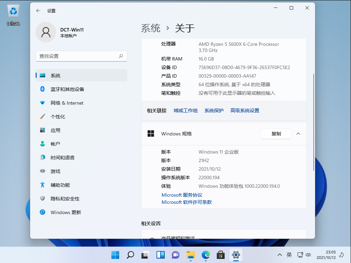The height and width of the screenshot is (263, 351).
Task: Select 隐私和安全性 in the sidebar
Action: click(x=82, y=198)
